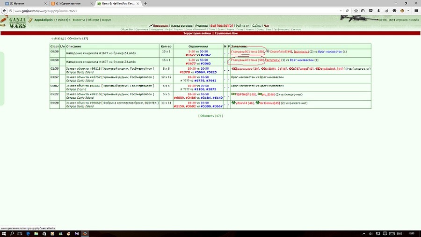Expand the URL bar history dropdown

(341, 11)
